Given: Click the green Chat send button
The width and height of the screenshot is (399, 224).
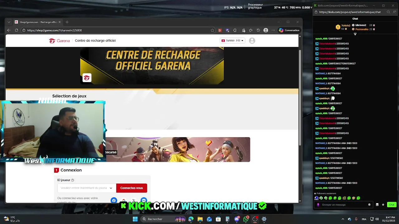Looking at the screenshot, I should click(392, 205).
